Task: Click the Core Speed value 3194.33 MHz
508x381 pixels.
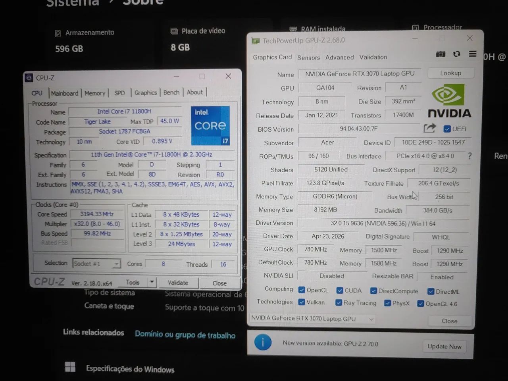Action: tap(97, 214)
